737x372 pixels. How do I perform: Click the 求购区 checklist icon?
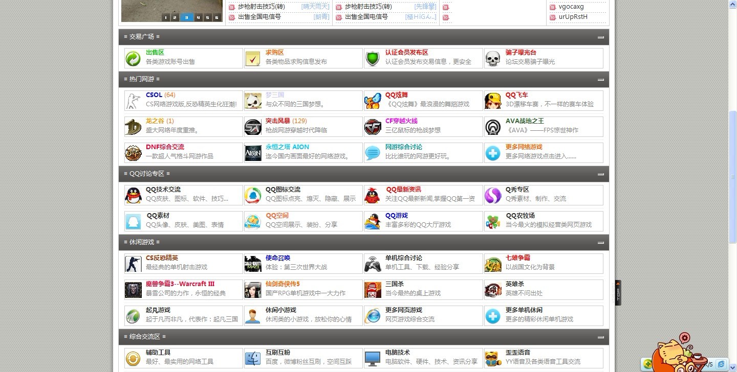253,58
